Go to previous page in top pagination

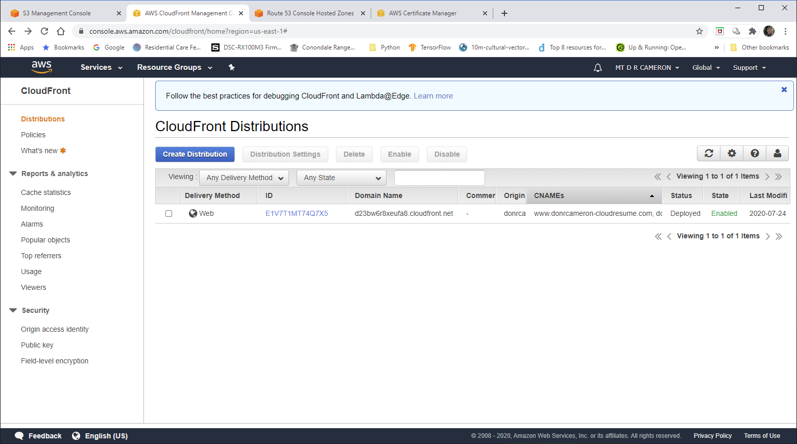coord(669,177)
